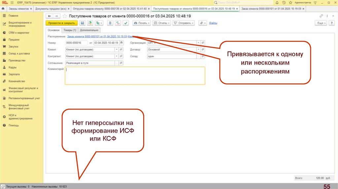This screenshot has width=338, height=189.
Task: Switch to the Заказы клиентов tab
Action: tap(18, 9)
